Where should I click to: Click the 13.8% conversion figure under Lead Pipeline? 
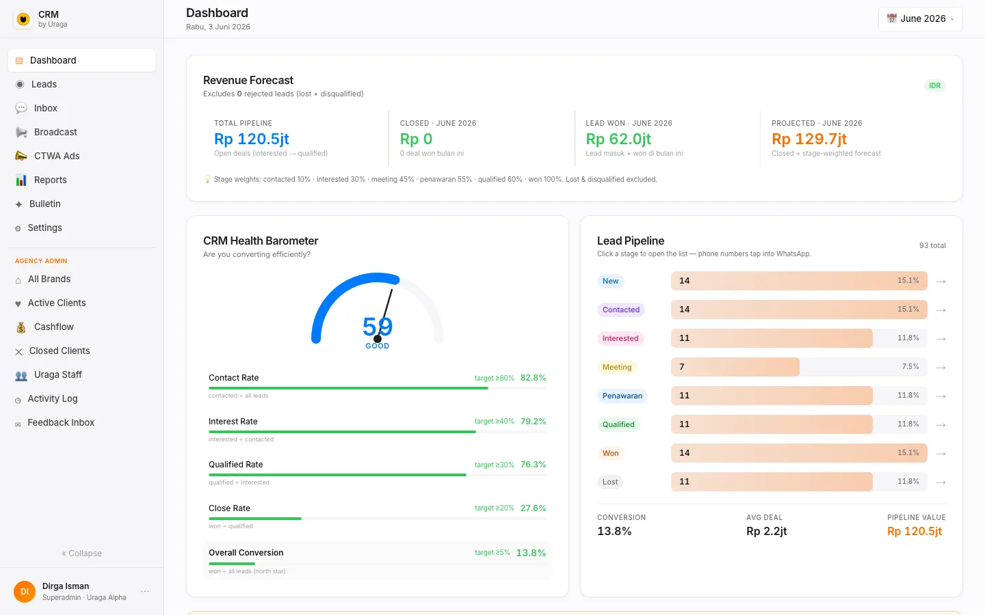pos(614,531)
